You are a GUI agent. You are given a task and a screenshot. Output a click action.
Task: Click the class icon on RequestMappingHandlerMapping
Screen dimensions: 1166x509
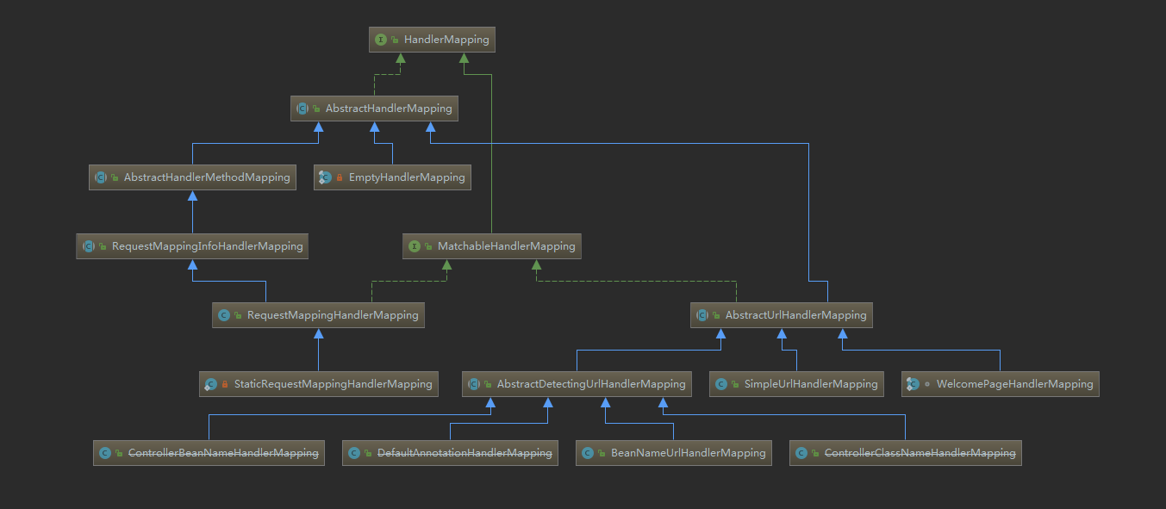224,315
